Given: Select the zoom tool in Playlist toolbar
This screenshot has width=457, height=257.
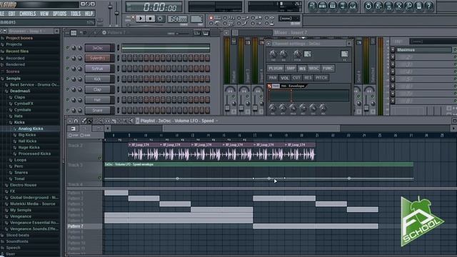Looking at the screenshot, I should click(125, 121).
